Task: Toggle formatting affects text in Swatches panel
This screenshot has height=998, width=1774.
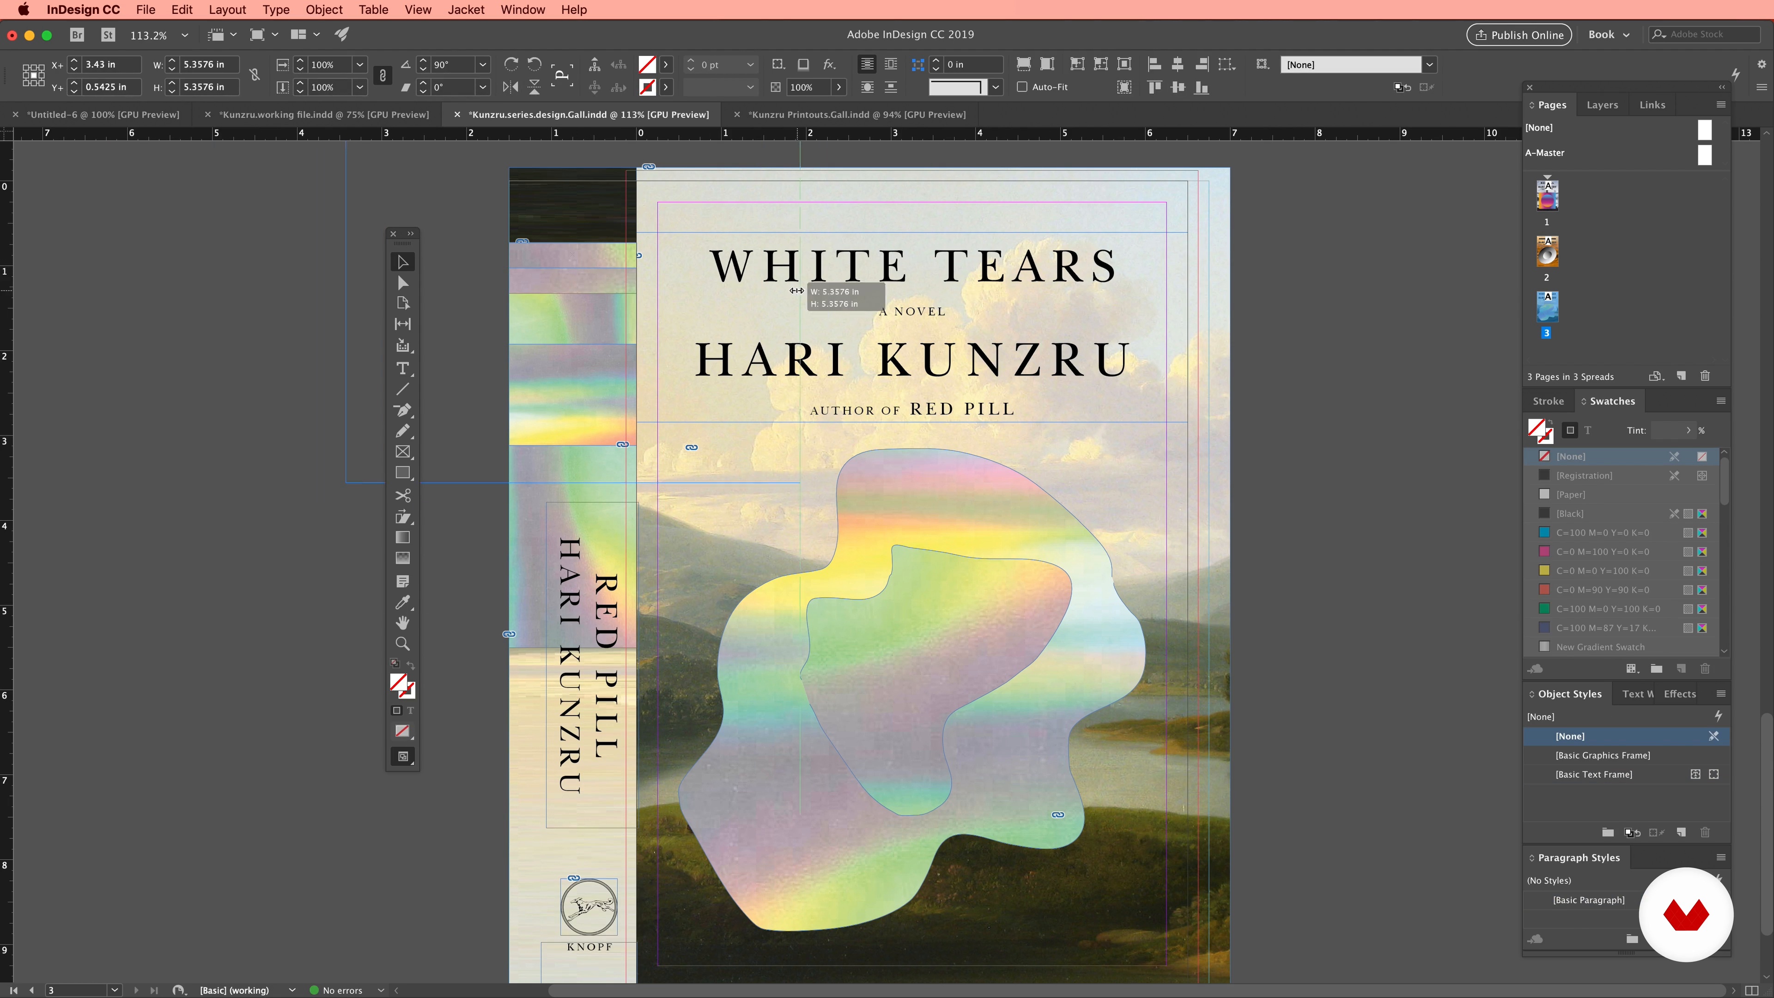Action: coord(1587,431)
